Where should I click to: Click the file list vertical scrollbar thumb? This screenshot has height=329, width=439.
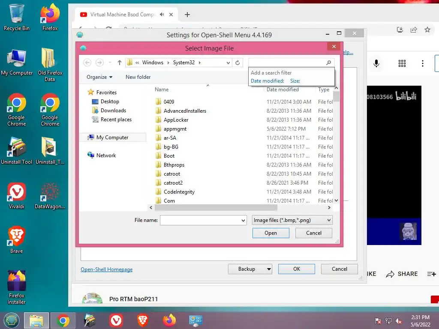336,96
